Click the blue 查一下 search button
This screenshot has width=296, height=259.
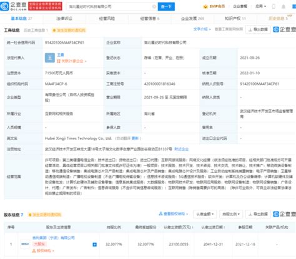(166, 7)
